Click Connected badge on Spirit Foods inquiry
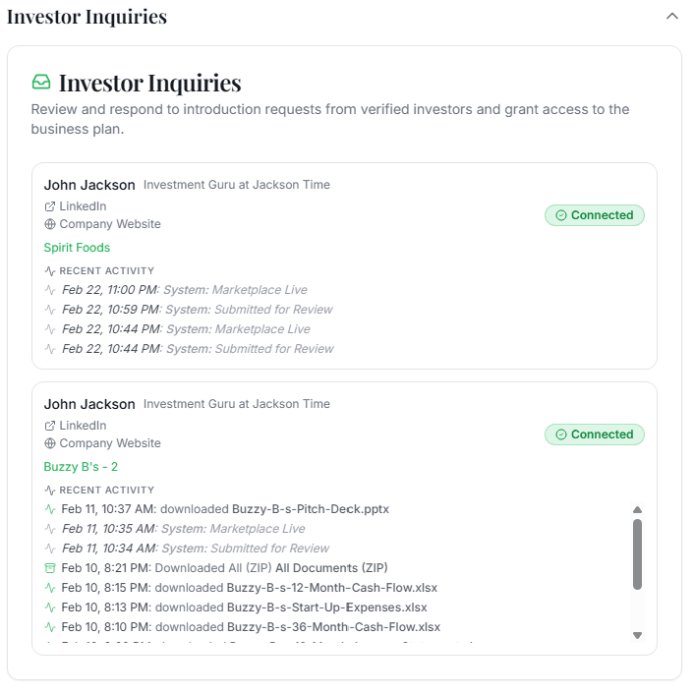 [x=595, y=215]
